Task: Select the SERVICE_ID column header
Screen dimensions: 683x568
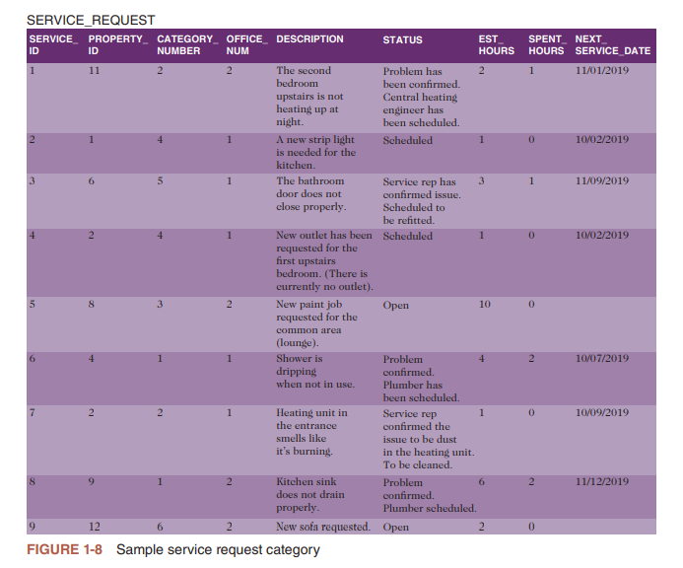Action: 53,45
